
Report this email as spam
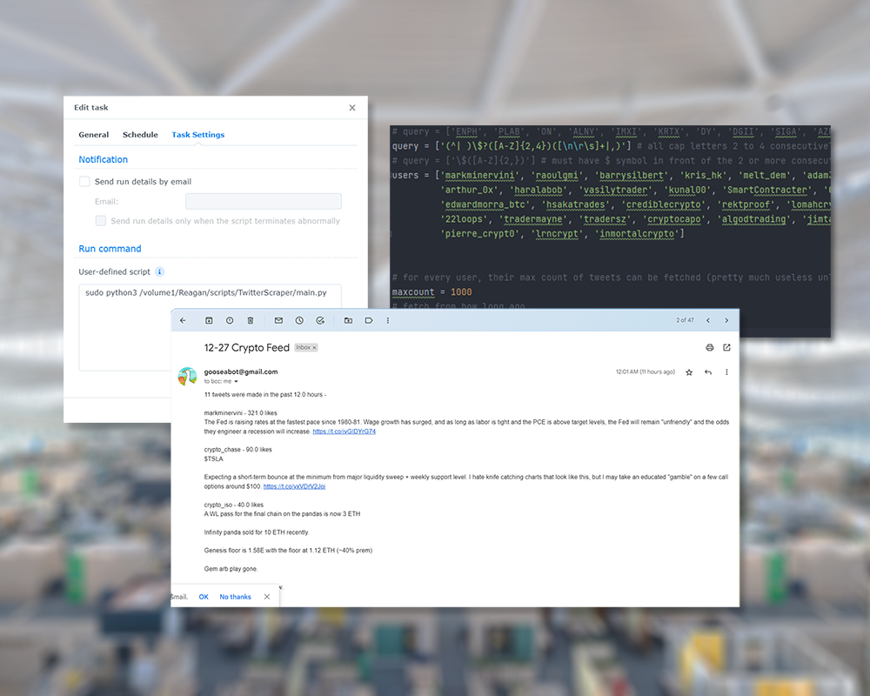(x=230, y=320)
